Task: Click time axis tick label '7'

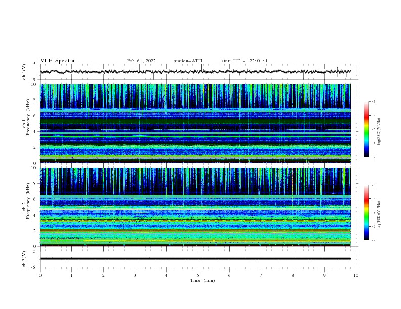Action: [261, 275]
